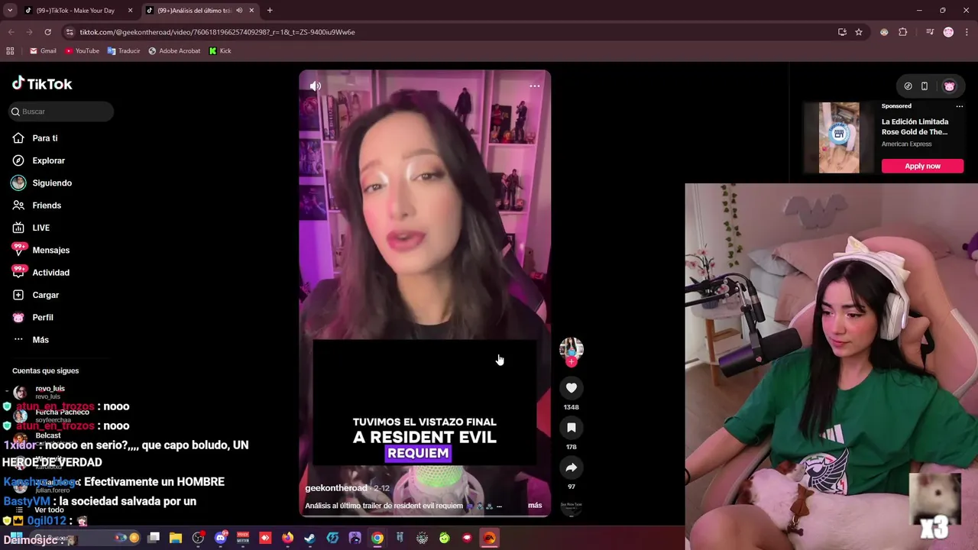This screenshot has height=550, width=978.
Task: Mute the tab via its speaker icon
Action: (x=239, y=11)
